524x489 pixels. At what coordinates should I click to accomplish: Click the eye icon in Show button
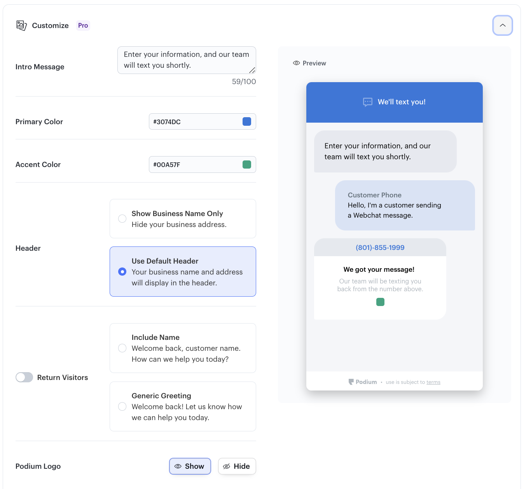point(178,466)
